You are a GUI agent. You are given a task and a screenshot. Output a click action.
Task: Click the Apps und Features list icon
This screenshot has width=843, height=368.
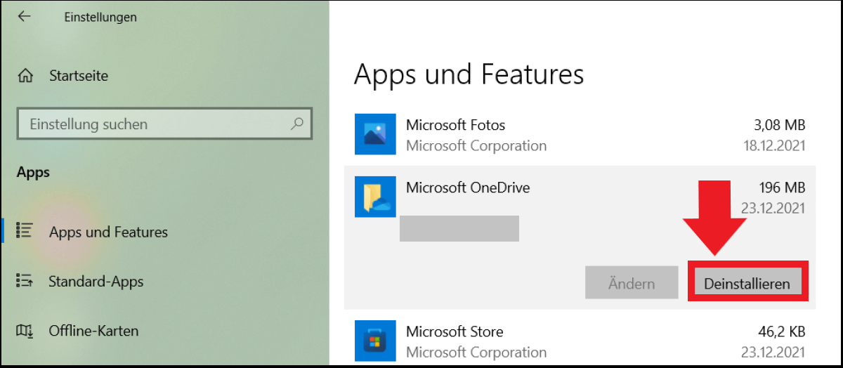(x=25, y=231)
